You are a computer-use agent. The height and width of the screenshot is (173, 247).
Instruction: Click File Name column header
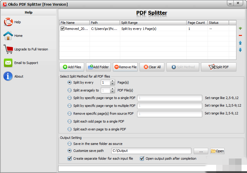pos(74,23)
